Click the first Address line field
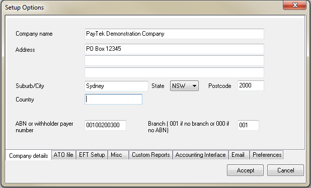The height and width of the screenshot is (188, 311). coord(174,49)
